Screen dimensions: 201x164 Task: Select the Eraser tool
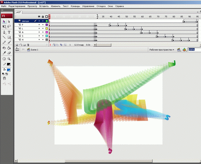coord(9,53)
